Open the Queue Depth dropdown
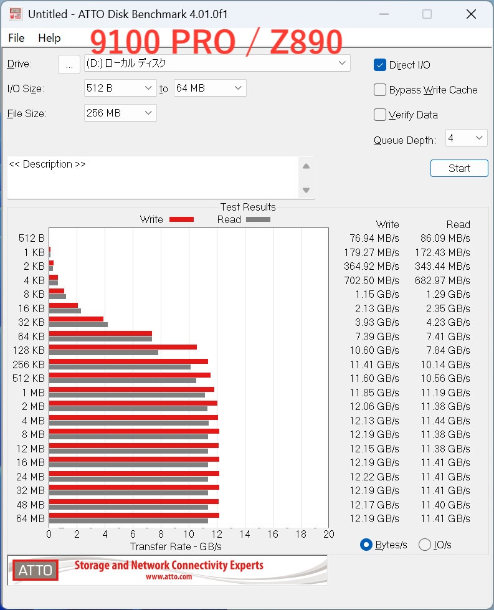The width and height of the screenshot is (494, 610). [467, 138]
